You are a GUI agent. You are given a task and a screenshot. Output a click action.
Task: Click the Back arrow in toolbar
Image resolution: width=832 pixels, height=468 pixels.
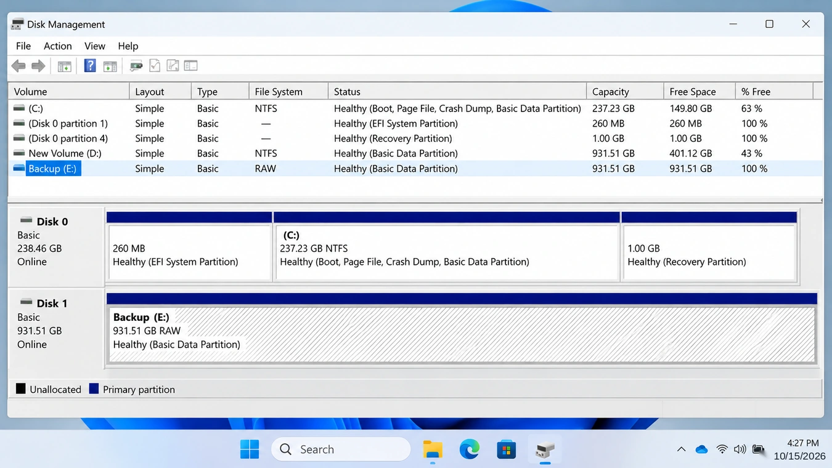pos(18,66)
